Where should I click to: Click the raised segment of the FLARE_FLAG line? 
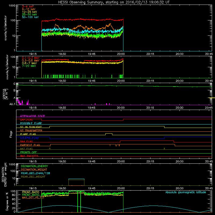109,133
